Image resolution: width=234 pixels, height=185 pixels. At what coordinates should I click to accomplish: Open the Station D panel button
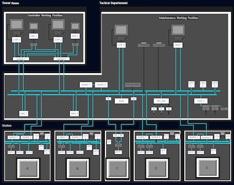tap(157, 168)
